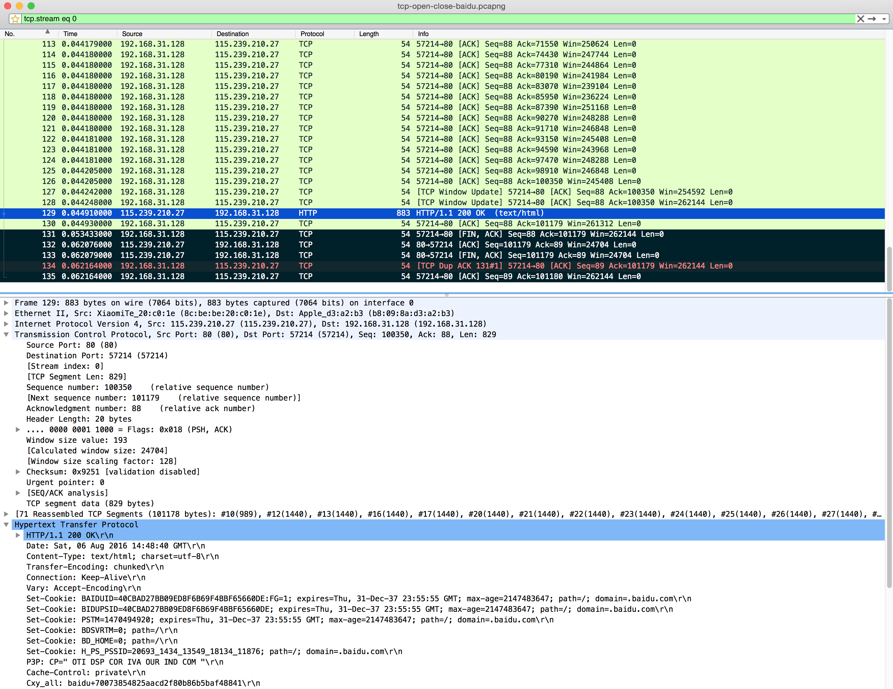Viewport: 893px width, 689px height.
Task: Collapse the Transmission Control Protocol section
Action: [x=6, y=335]
